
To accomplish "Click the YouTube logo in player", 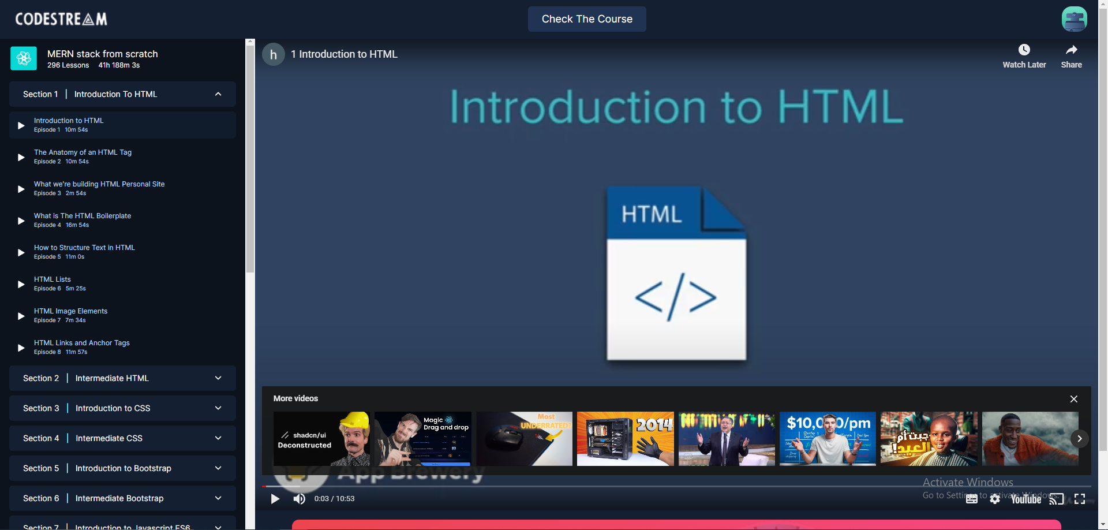I will pyautogui.click(x=1026, y=499).
